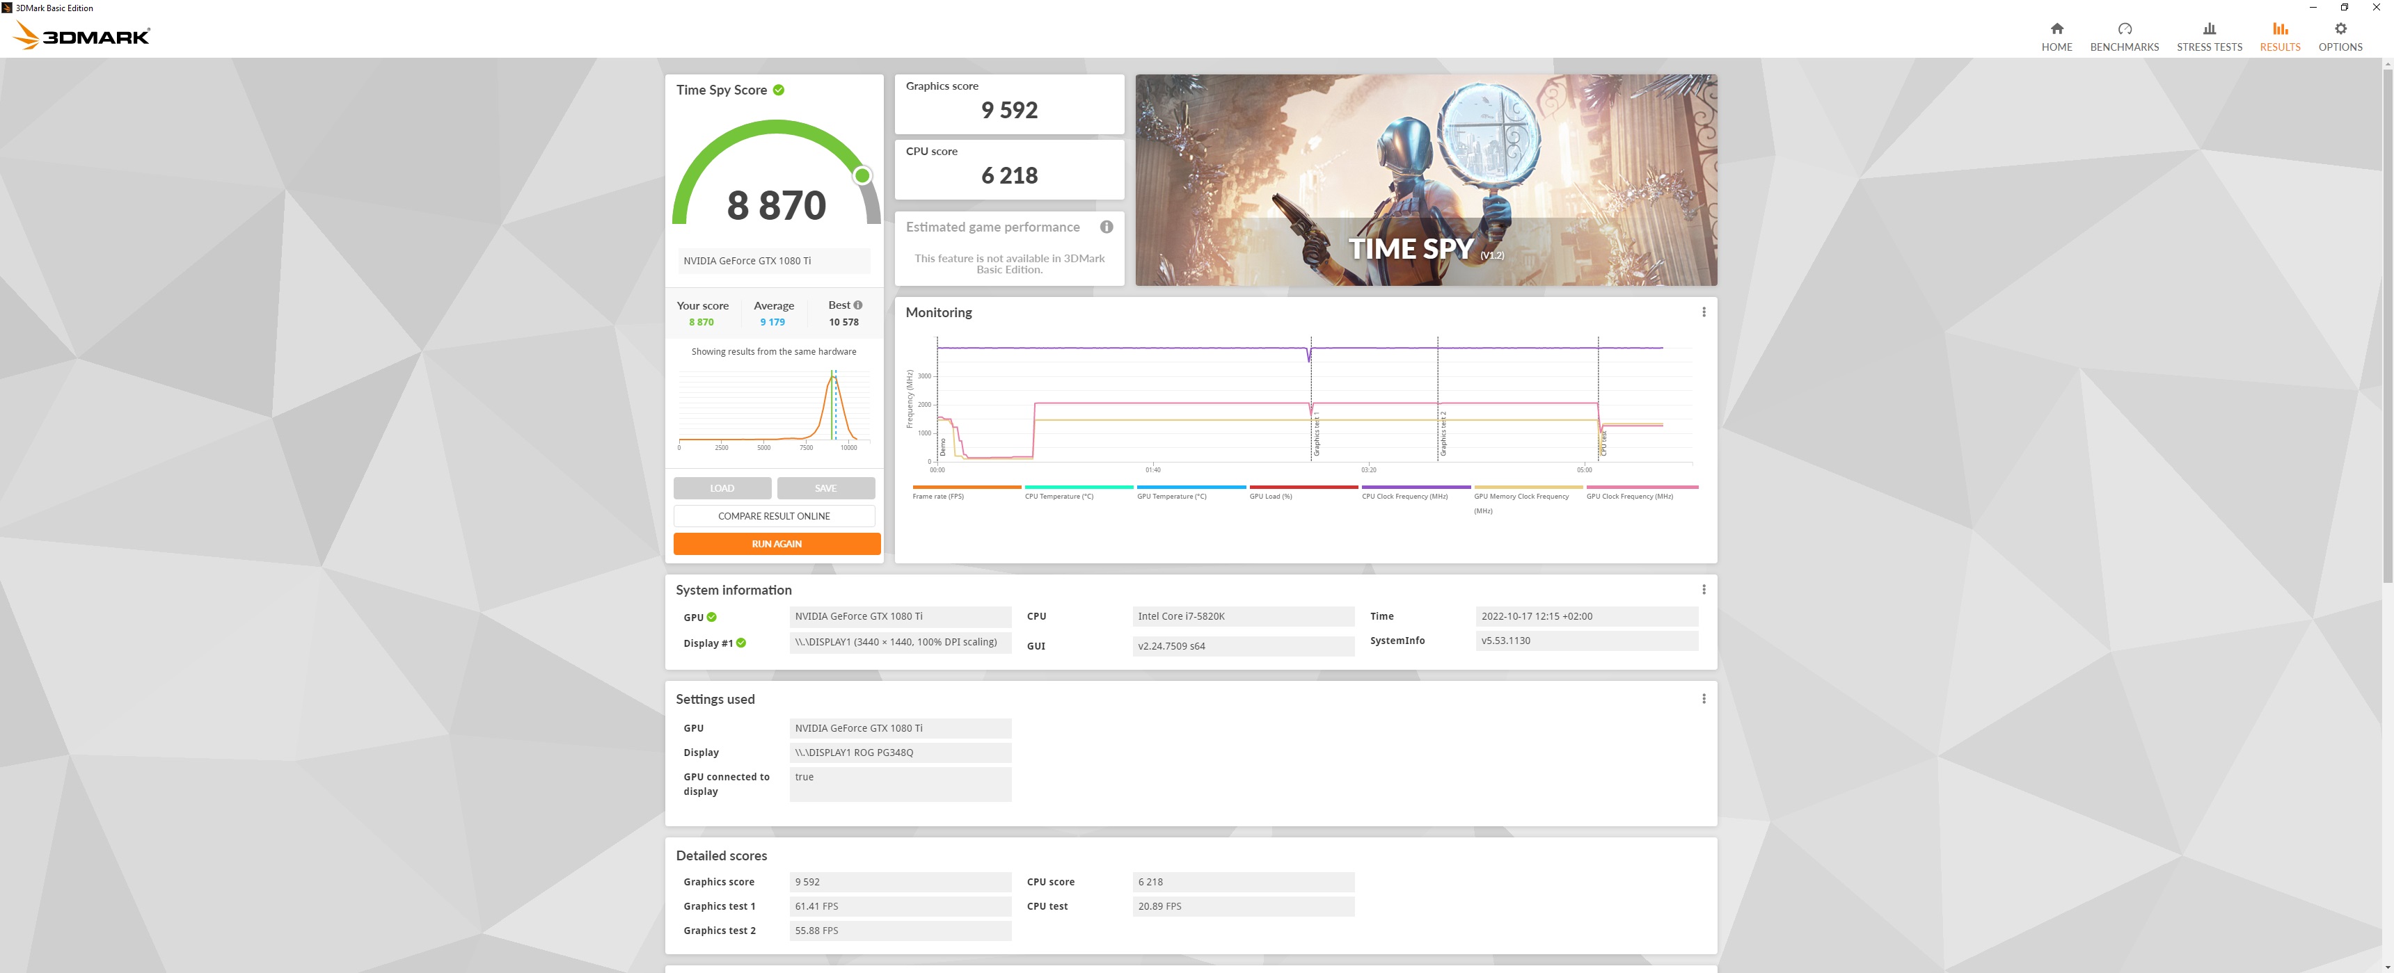This screenshot has width=2394, height=973.
Task: Open Options gear icon
Action: [2340, 29]
